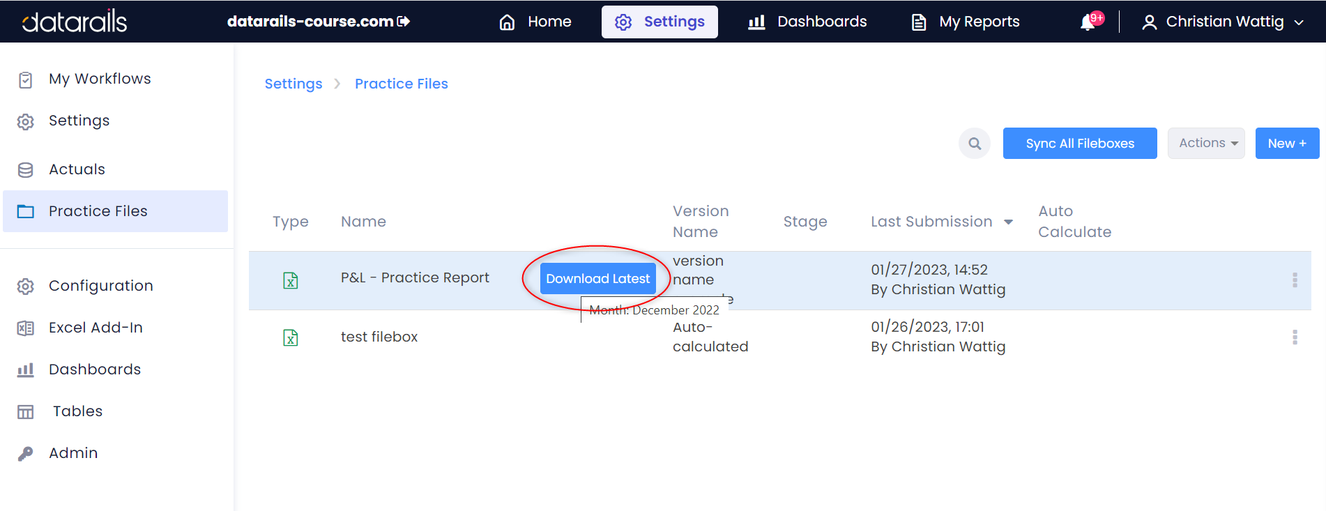Screen dimensions: 1326x511
Task: Click the 01/26/2023, 17:01 submission cell
Action: coord(938,337)
